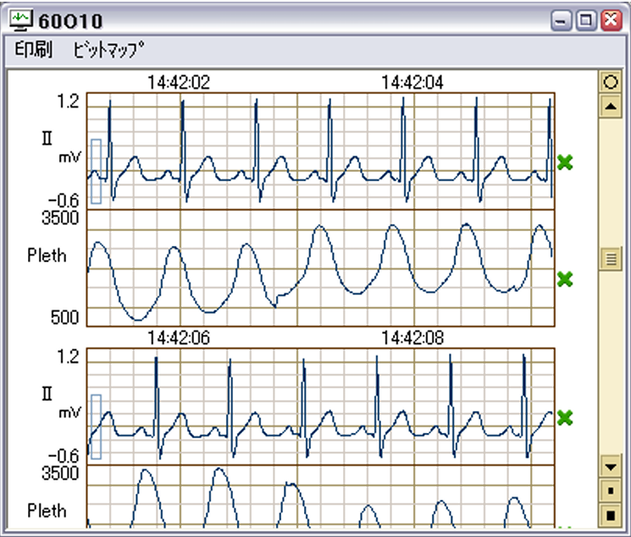Click the small square button below scrollbar
This screenshot has height=537, width=631.
609,490
